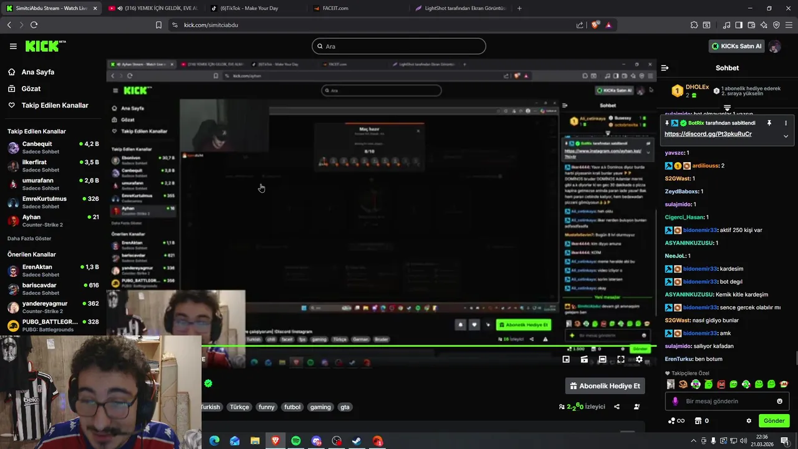
Task: Open Spotify from the taskbar
Action: (296, 441)
